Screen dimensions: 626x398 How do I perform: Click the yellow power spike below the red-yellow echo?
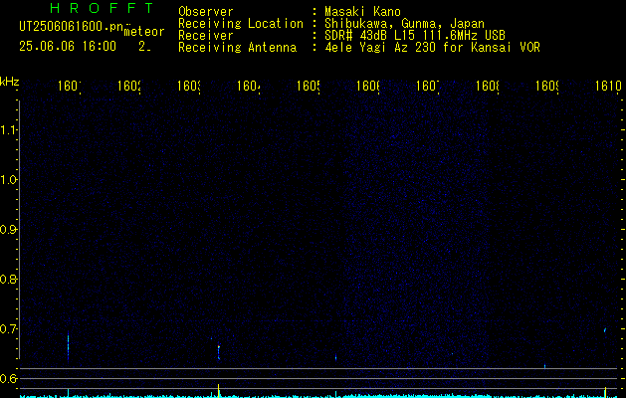tap(218, 390)
